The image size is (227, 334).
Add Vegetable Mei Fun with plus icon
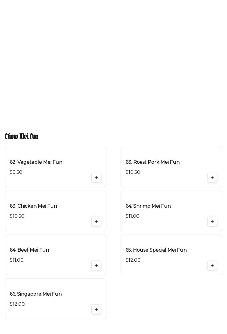[x=96, y=178]
